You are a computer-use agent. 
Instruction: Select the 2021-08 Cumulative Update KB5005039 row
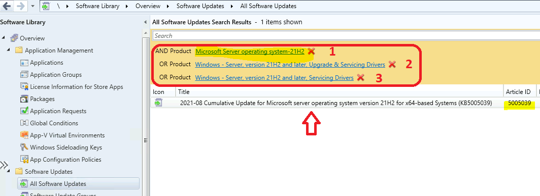[x=345, y=103]
